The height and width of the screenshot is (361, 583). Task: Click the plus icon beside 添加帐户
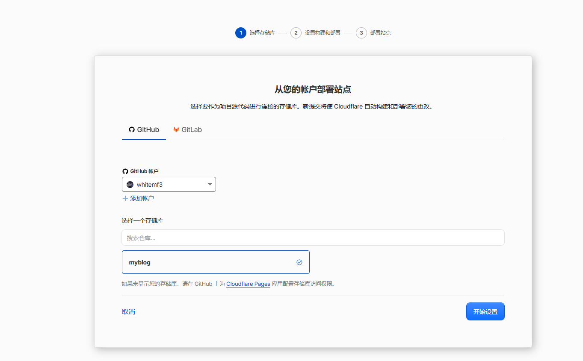click(125, 198)
